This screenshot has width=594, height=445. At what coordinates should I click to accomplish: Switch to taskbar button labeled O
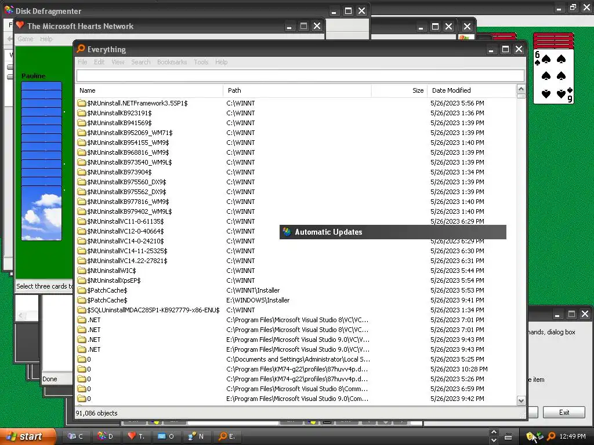(x=166, y=436)
